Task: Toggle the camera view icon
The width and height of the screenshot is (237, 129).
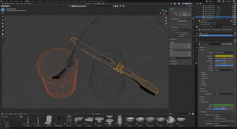Action: click(166, 23)
